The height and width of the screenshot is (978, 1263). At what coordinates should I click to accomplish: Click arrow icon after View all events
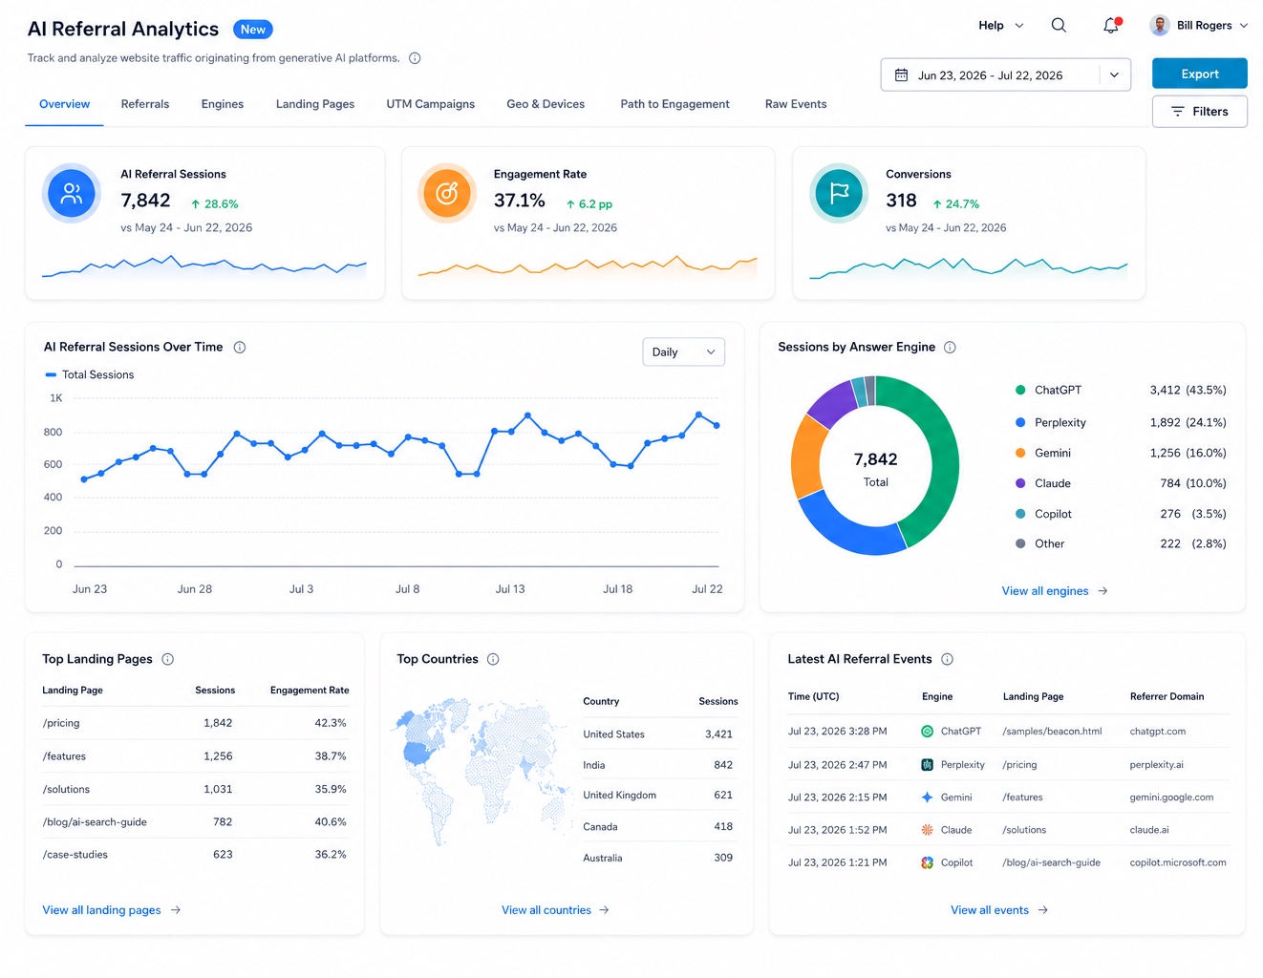point(1043,910)
